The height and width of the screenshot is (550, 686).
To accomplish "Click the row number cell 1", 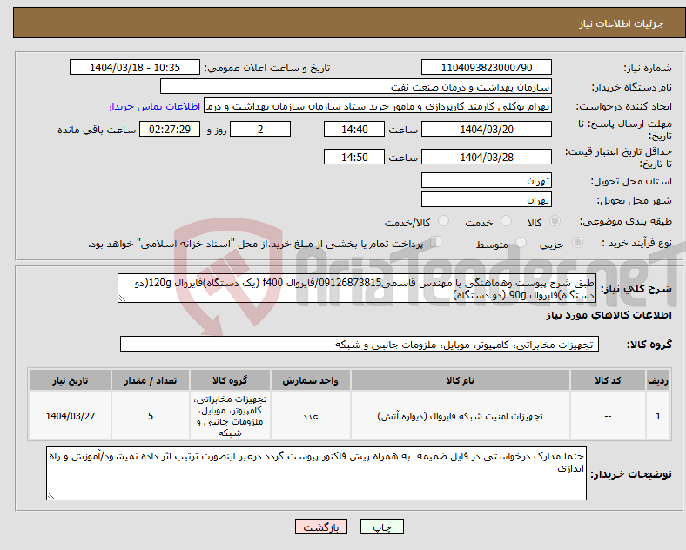I will (x=658, y=416).
